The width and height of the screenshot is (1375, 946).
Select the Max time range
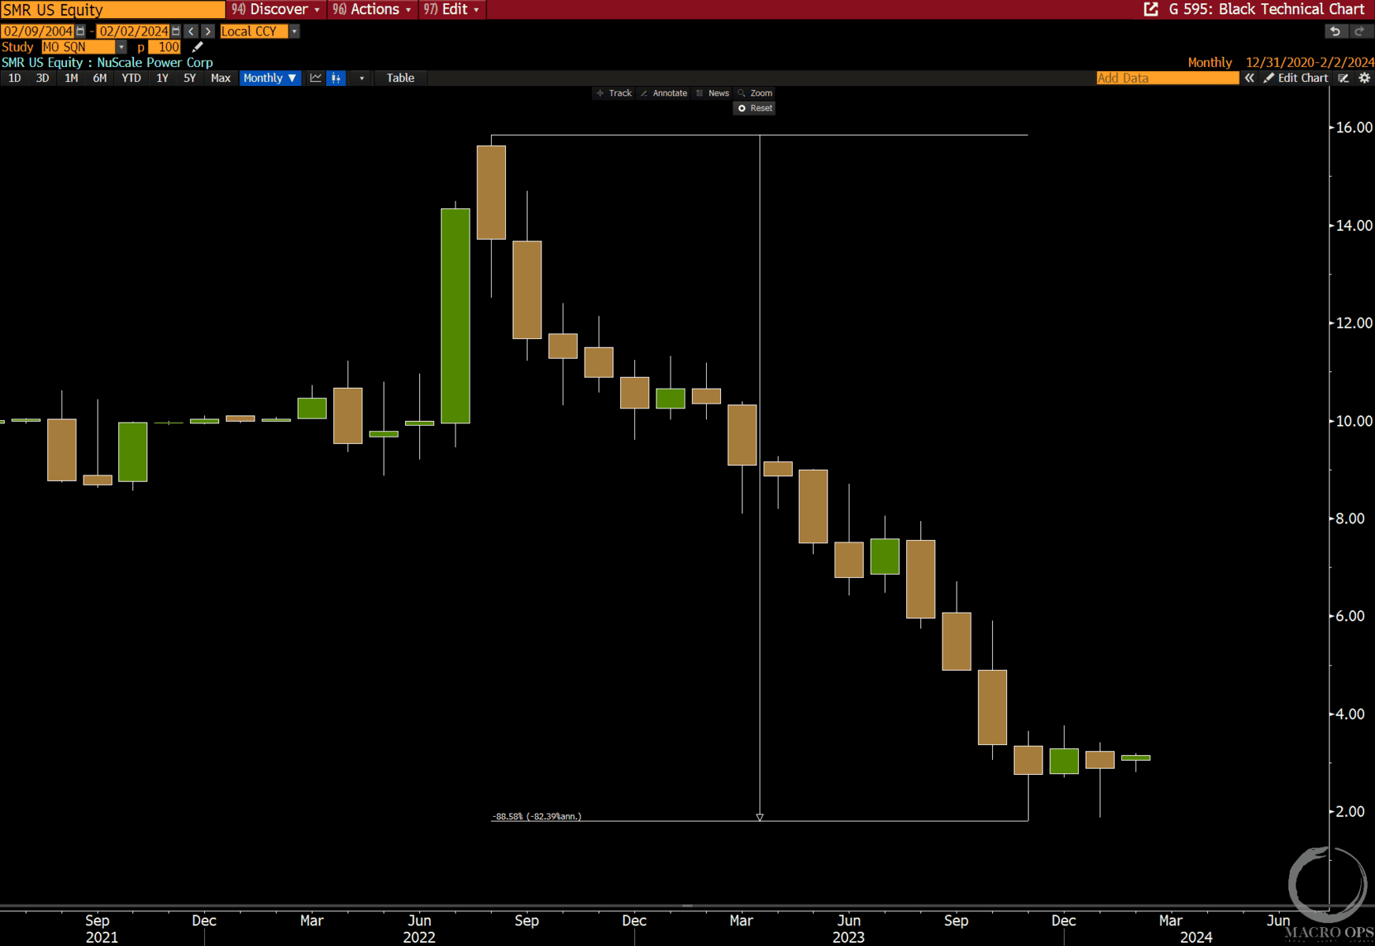pos(221,78)
